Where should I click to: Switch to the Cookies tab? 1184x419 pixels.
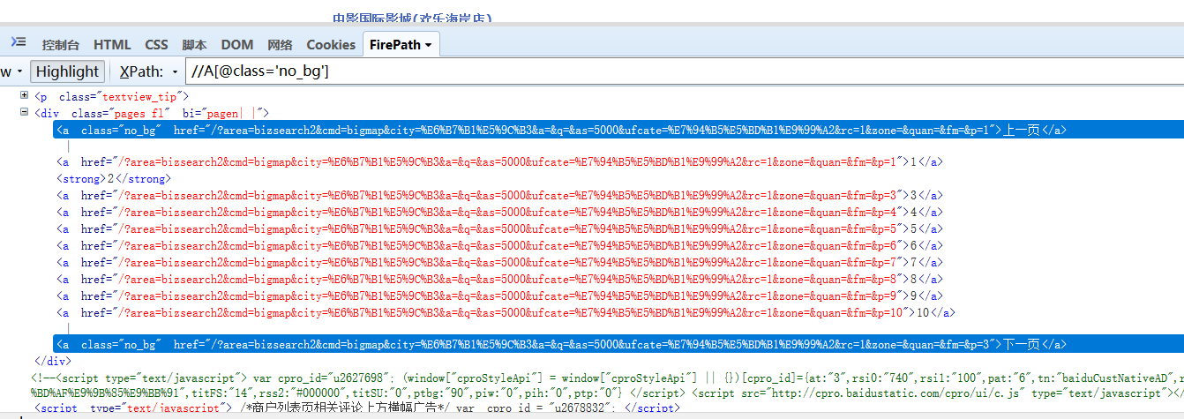click(331, 45)
